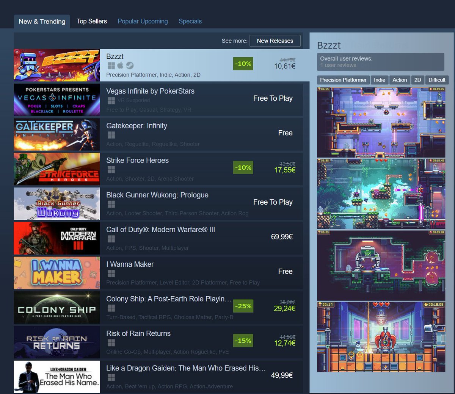The height and width of the screenshot is (394, 455).
Task: Click the New Releases button
Action: (x=275, y=41)
